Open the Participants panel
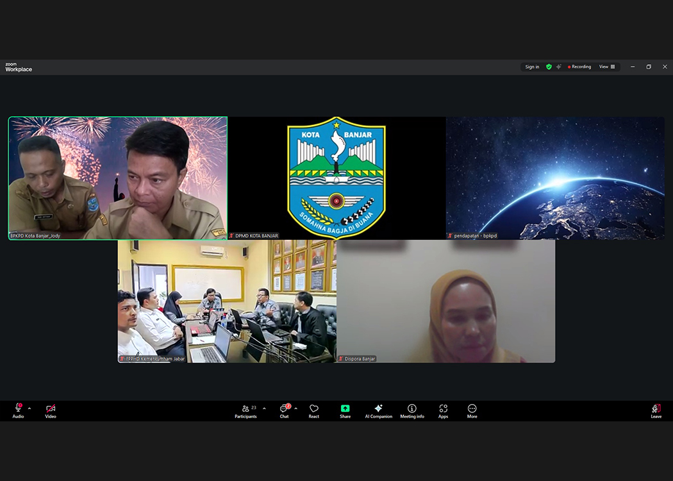Screen dimensions: 673x481 coord(245,410)
